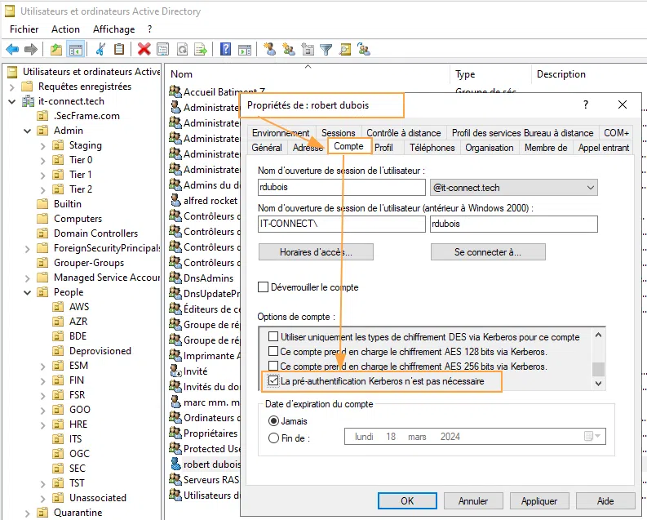
Task: Expand the Tier 0 folder
Action: [x=42, y=161]
